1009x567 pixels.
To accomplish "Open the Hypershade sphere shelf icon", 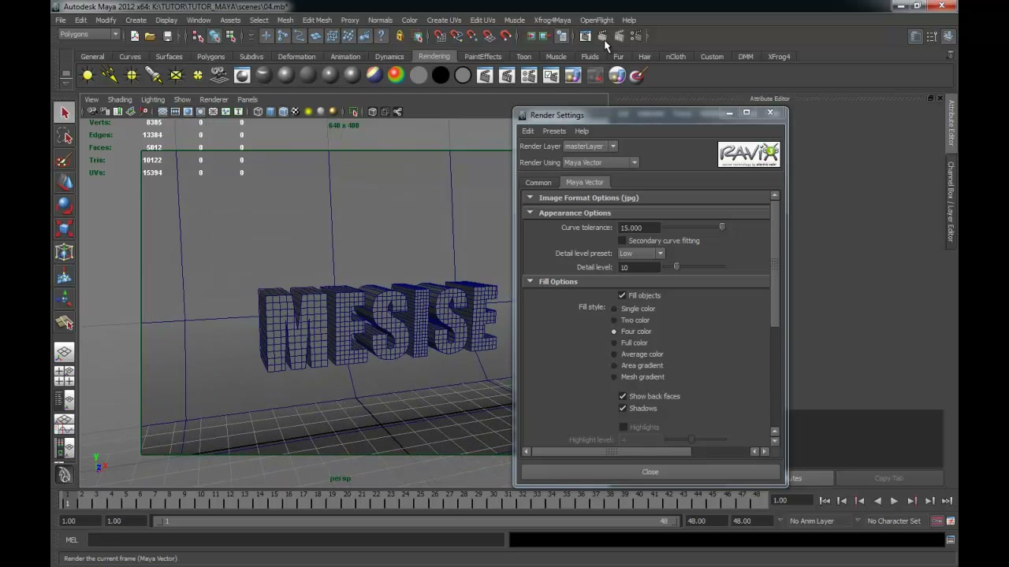I will click(x=617, y=76).
